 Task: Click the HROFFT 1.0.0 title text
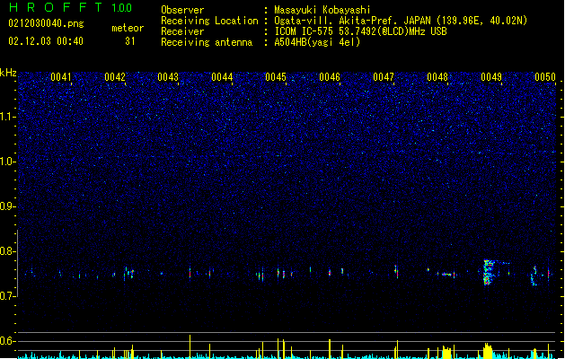coord(70,7)
